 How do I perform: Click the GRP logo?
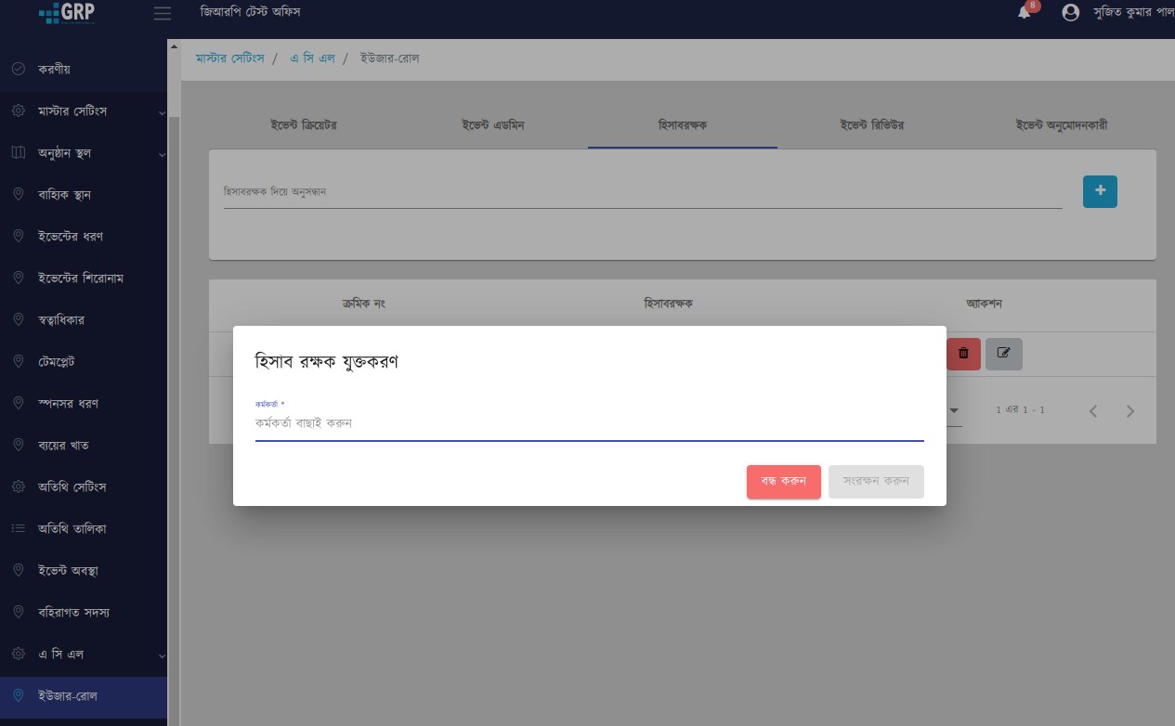click(x=67, y=13)
